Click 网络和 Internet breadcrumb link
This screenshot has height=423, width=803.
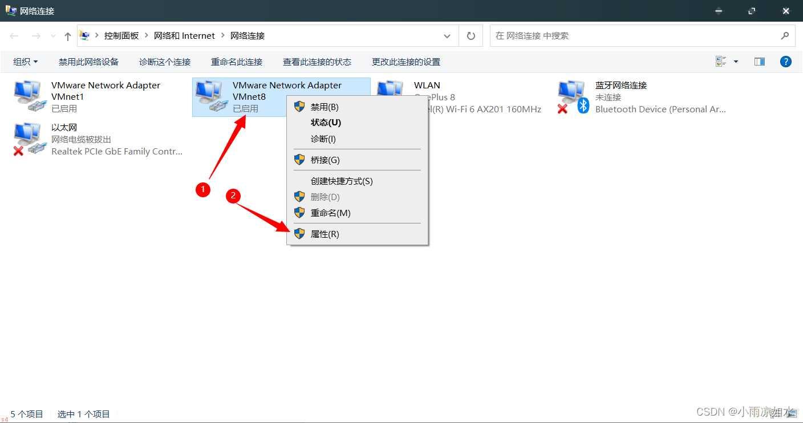click(184, 35)
